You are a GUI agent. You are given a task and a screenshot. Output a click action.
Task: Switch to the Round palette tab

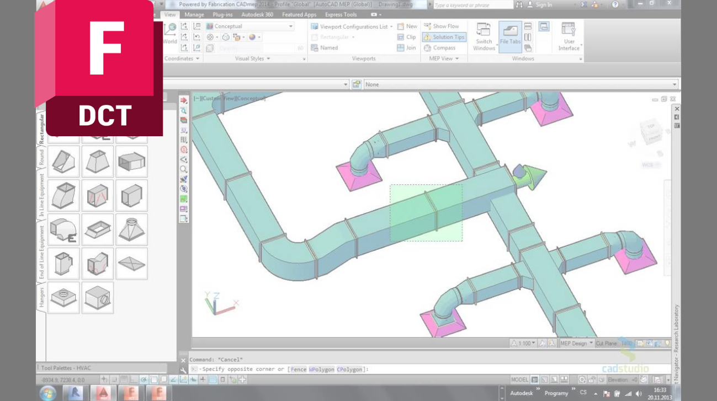coord(41,158)
